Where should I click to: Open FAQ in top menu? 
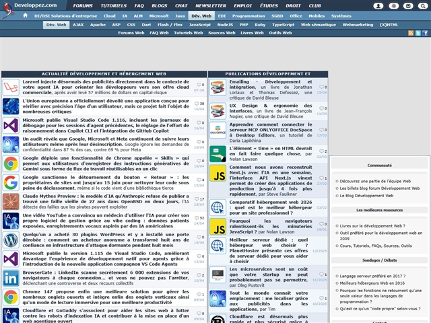tap(139, 6)
